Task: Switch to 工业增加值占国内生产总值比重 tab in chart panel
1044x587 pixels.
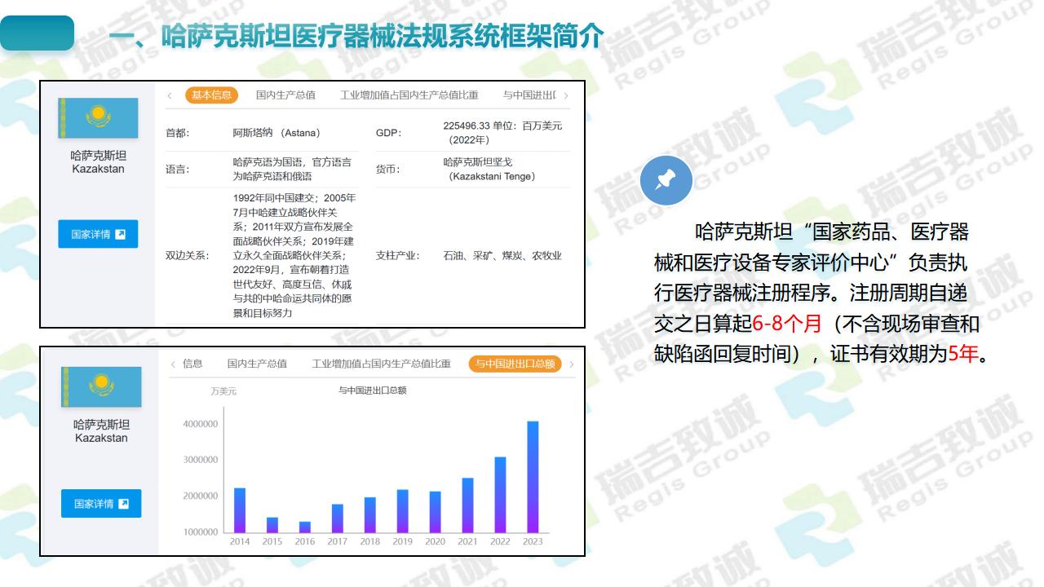Action: 381,364
